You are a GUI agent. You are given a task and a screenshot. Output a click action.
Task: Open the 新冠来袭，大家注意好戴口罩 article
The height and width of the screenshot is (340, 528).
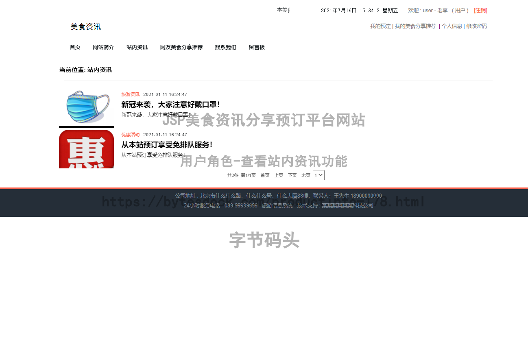coord(170,104)
